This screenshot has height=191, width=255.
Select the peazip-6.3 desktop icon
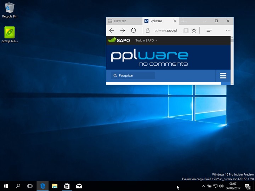10,34
